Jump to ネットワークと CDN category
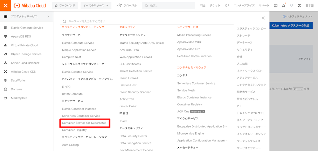Image resolution: width=318 pixels, height=151 pixels. click(x=250, y=71)
